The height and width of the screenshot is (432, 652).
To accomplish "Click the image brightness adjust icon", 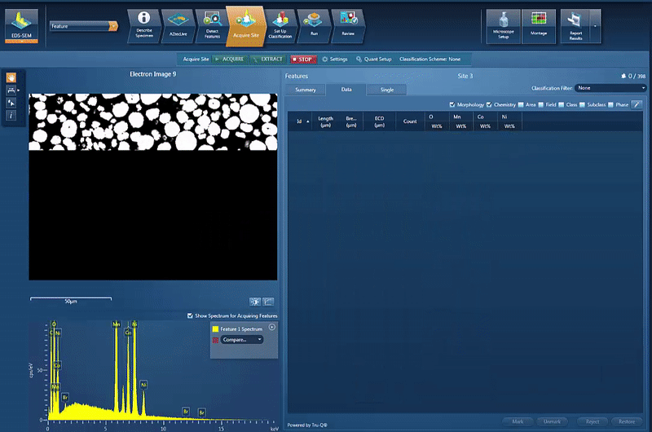I will pyautogui.click(x=254, y=302).
